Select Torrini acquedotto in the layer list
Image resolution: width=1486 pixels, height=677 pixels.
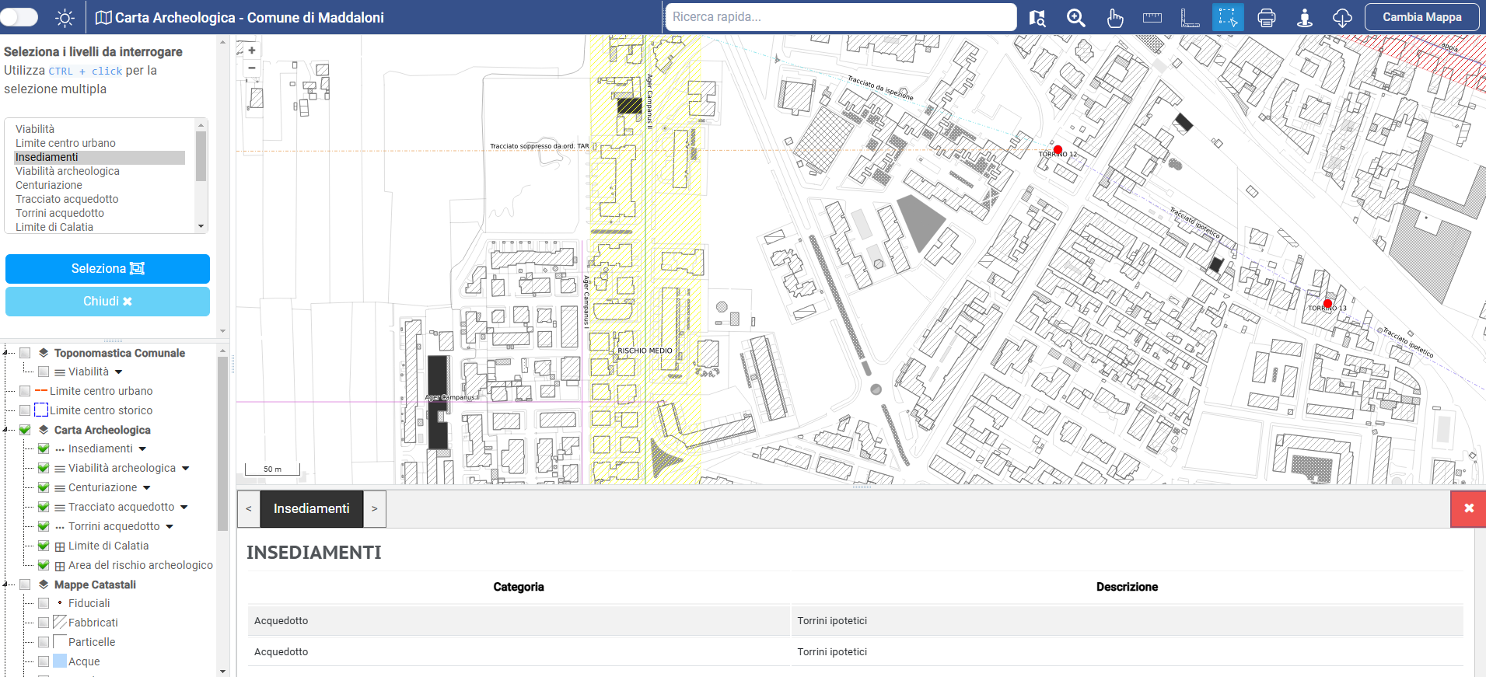(x=60, y=213)
